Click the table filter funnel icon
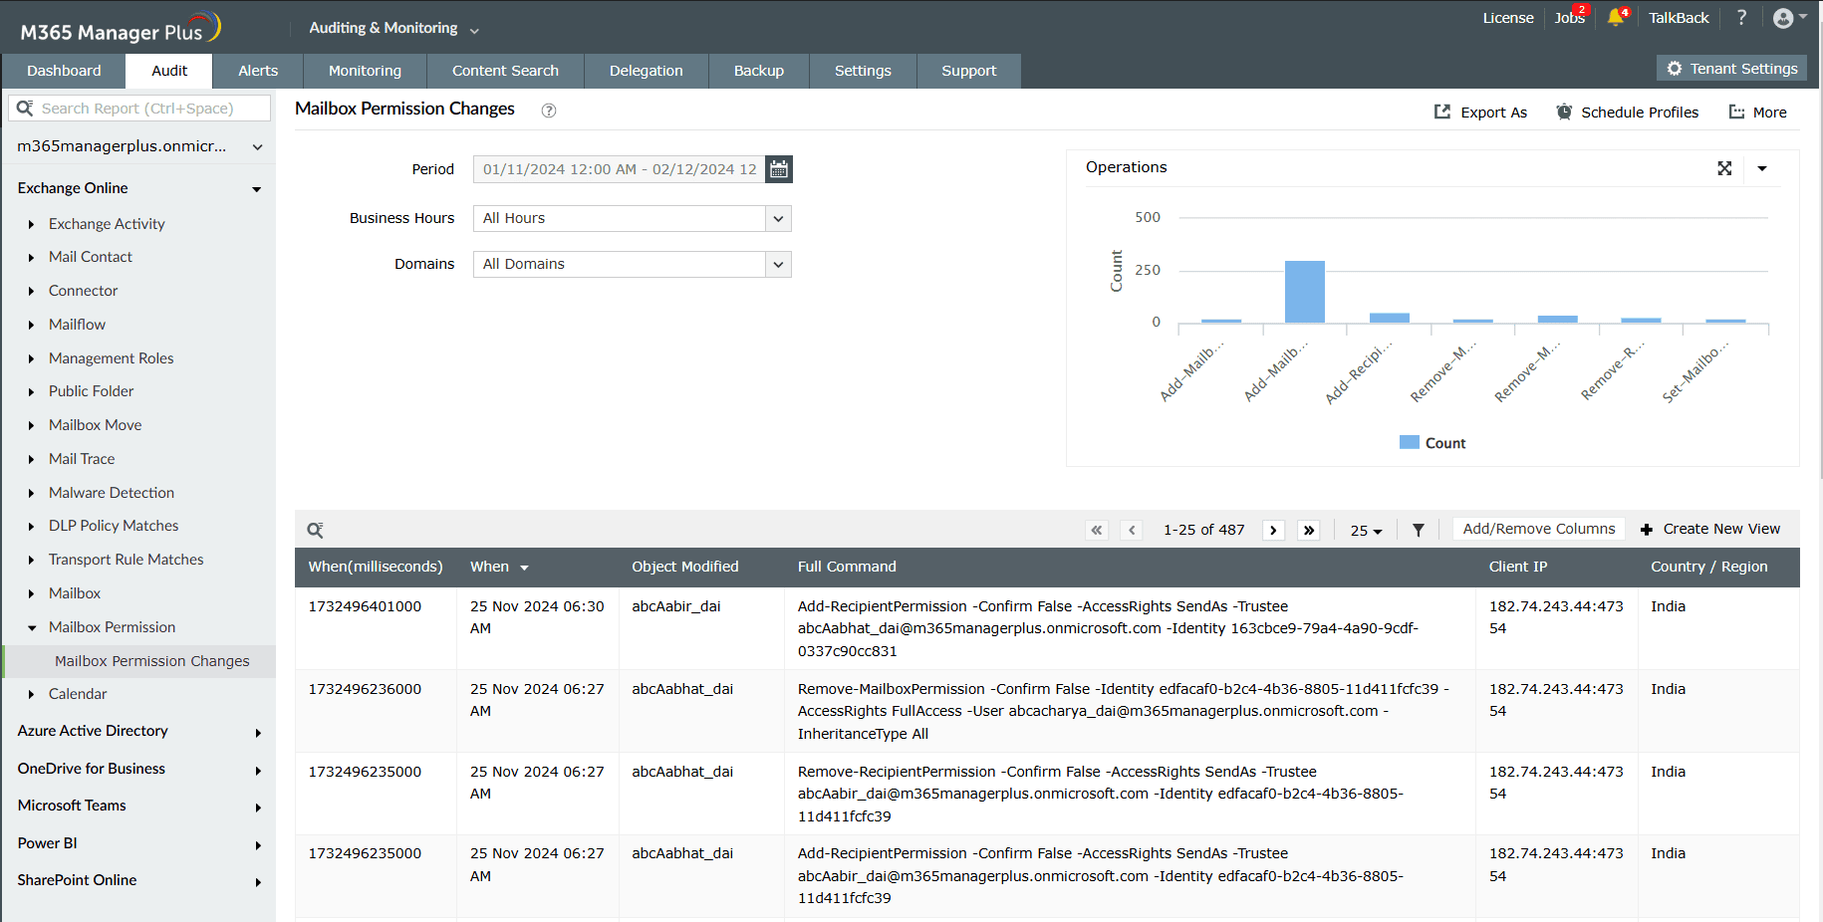The width and height of the screenshot is (1823, 922). [1419, 530]
